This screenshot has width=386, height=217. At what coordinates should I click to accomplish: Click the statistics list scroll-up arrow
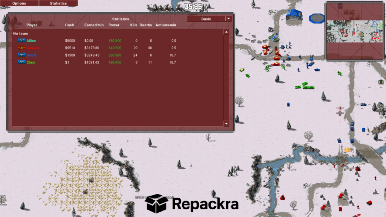pyautogui.click(x=226, y=32)
